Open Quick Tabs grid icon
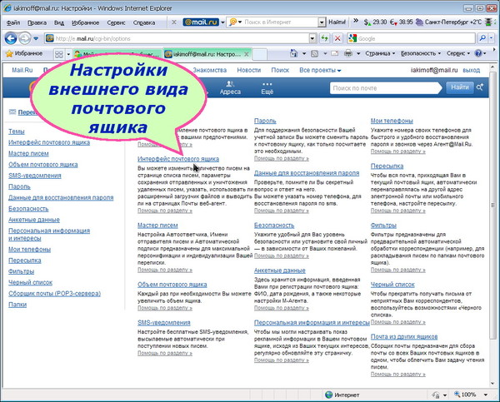 59,54
